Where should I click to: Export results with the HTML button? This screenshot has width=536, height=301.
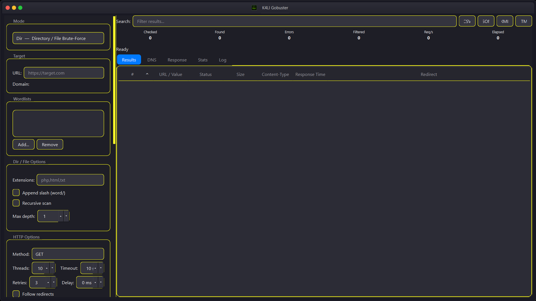coord(524,21)
